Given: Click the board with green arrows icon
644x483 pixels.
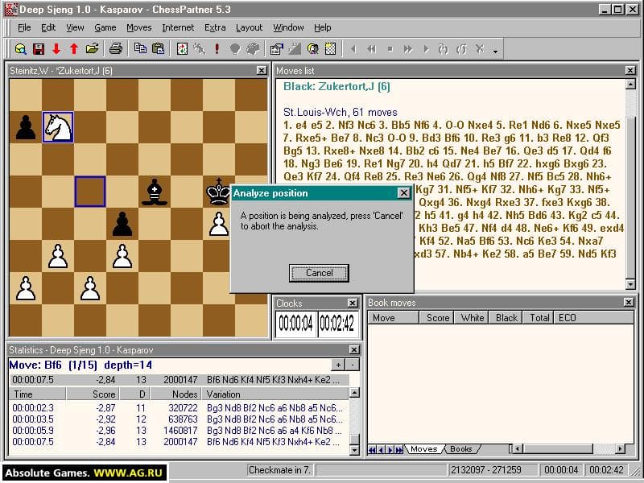Looking at the screenshot, I should click(182, 49).
